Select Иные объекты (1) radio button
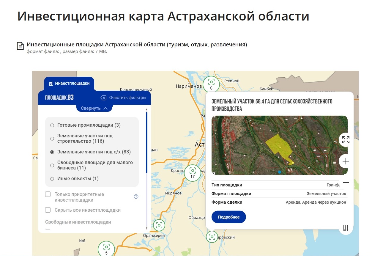 52,179
